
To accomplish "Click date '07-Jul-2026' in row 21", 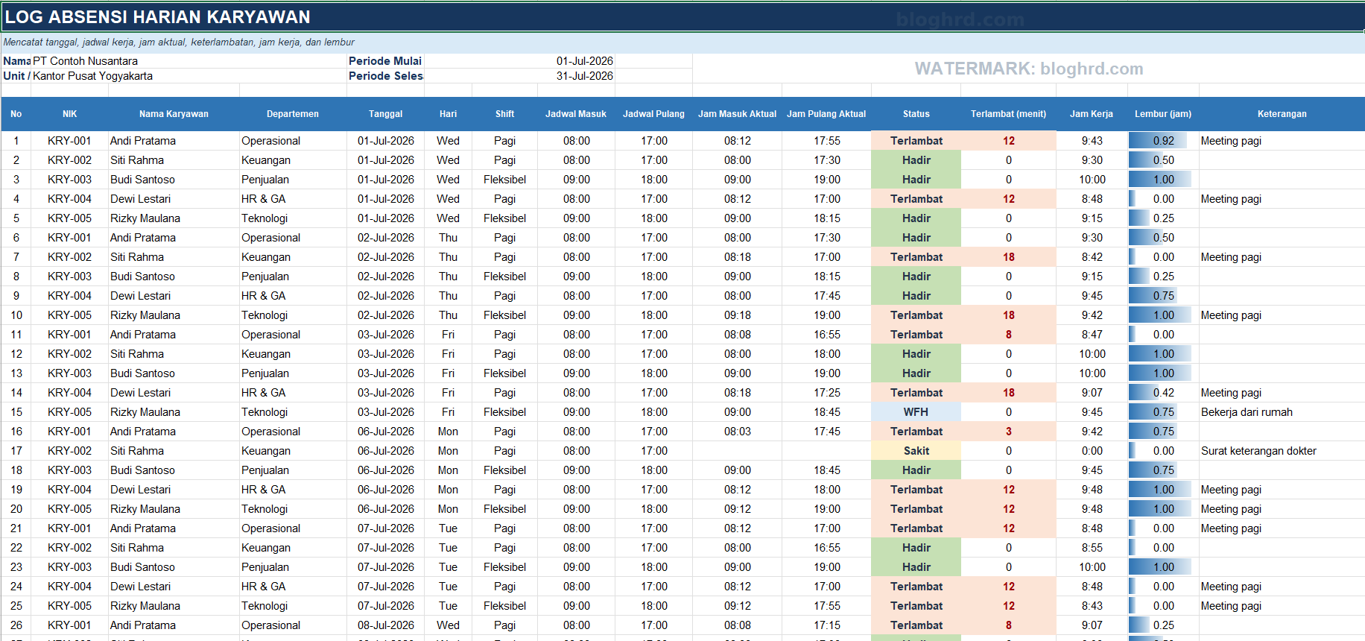I will tap(385, 528).
